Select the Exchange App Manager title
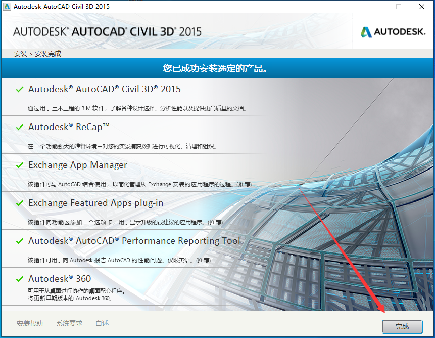435x338 pixels. coord(78,165)
